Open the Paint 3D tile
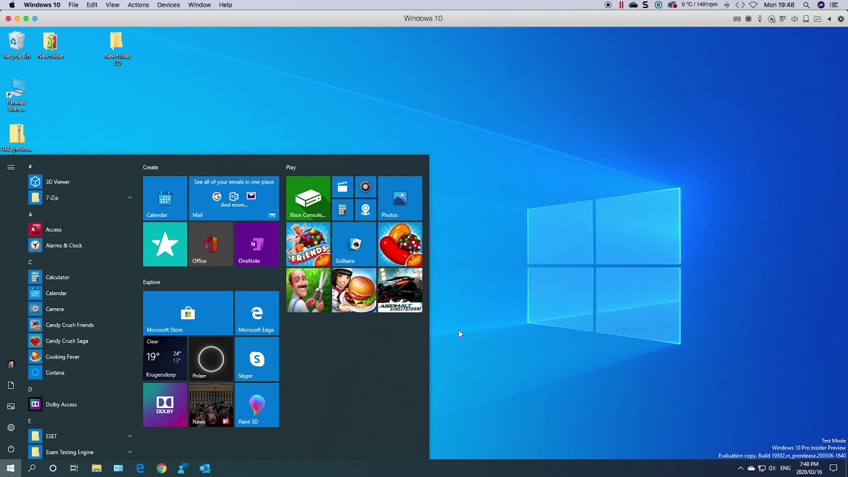The height and width of the screenshot is (477, 848). 256,405
